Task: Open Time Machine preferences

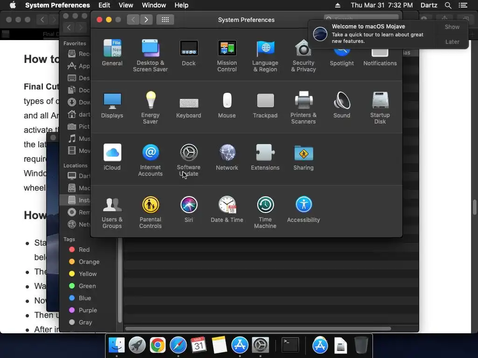Action: 265,213
